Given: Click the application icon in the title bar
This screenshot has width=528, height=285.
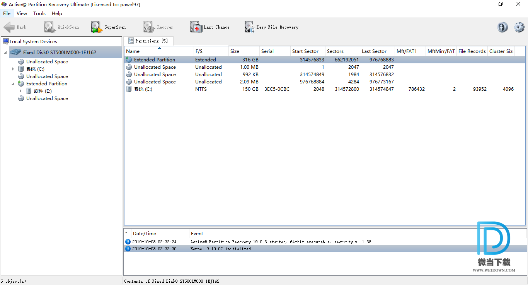Looking at the screenshot, I should pos(4,4).
